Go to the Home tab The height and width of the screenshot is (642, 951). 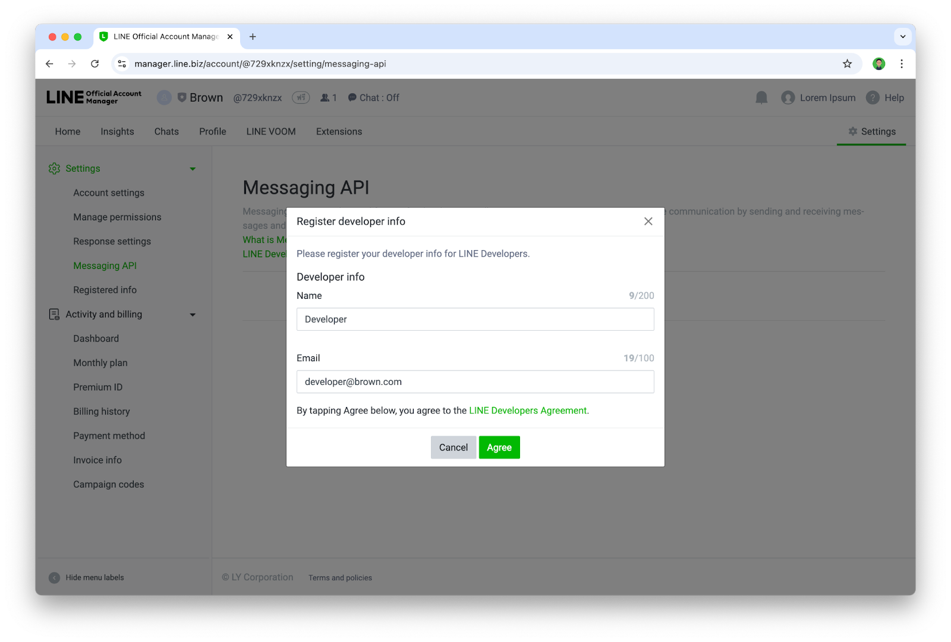(68, 131)
